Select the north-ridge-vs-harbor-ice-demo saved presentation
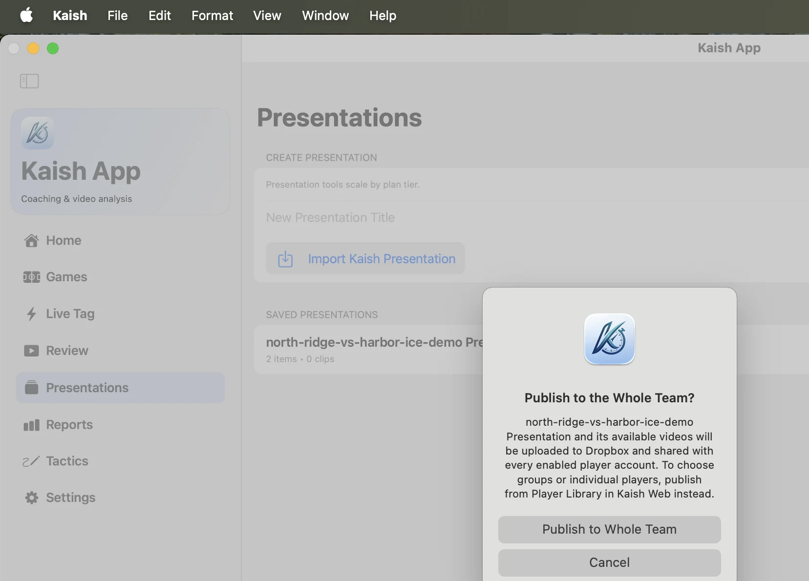This screenshot has height=581, width=809. (x=368, y=350)
